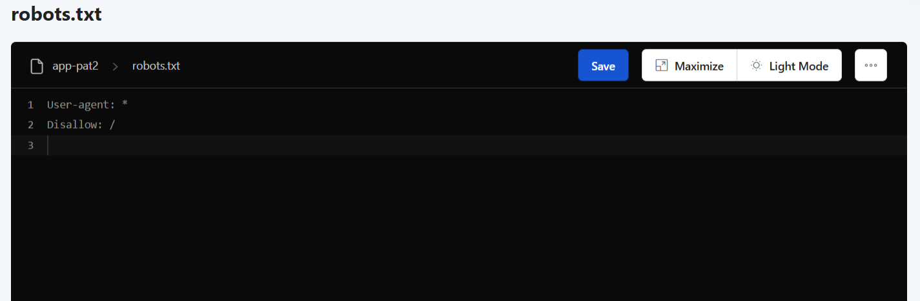Viewport: 920px width, 301px height.
Task: Click line number 2 in the gutter
Action: point(30,125)
